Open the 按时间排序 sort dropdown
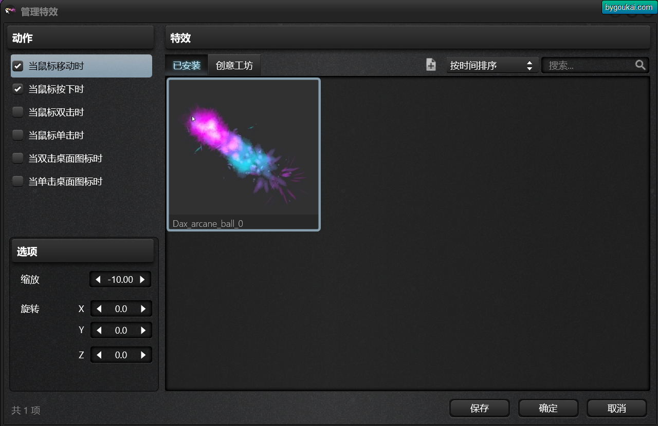Viewport: 658px width, 426px height. tap(492, 65)
